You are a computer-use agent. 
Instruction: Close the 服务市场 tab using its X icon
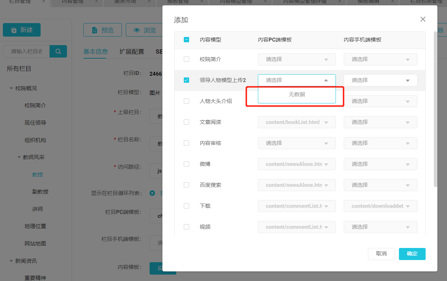[149, 1]
